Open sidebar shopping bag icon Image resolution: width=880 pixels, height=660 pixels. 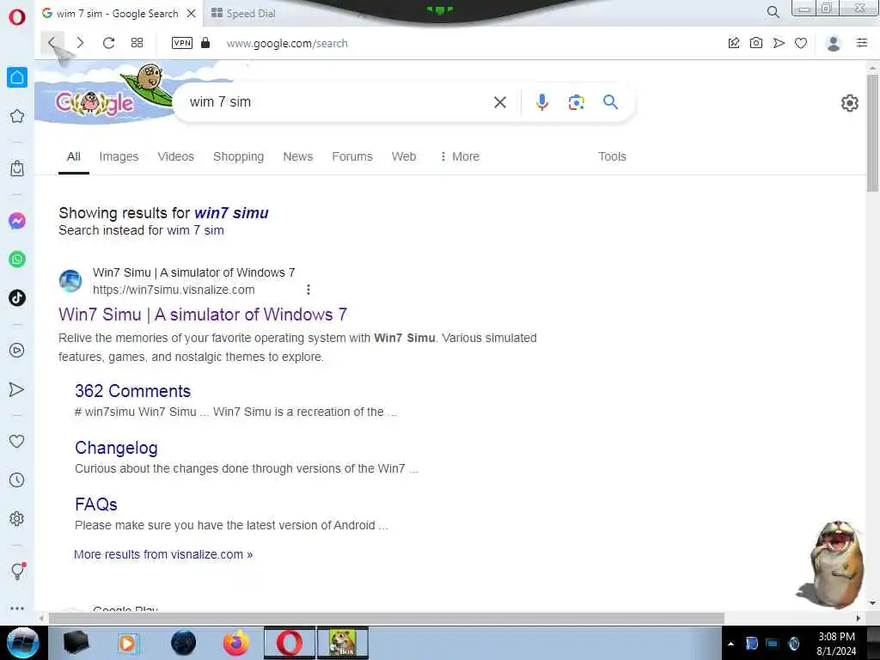(17, 168)
